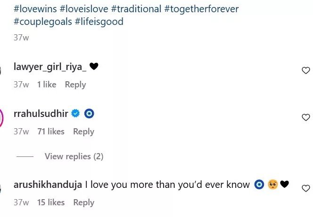
Task: View 15 likes on arushikhanduja's comment
Action: (50, 202)
